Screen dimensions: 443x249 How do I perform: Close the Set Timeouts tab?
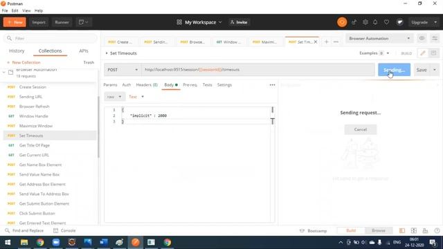click(x=316, y=41)
